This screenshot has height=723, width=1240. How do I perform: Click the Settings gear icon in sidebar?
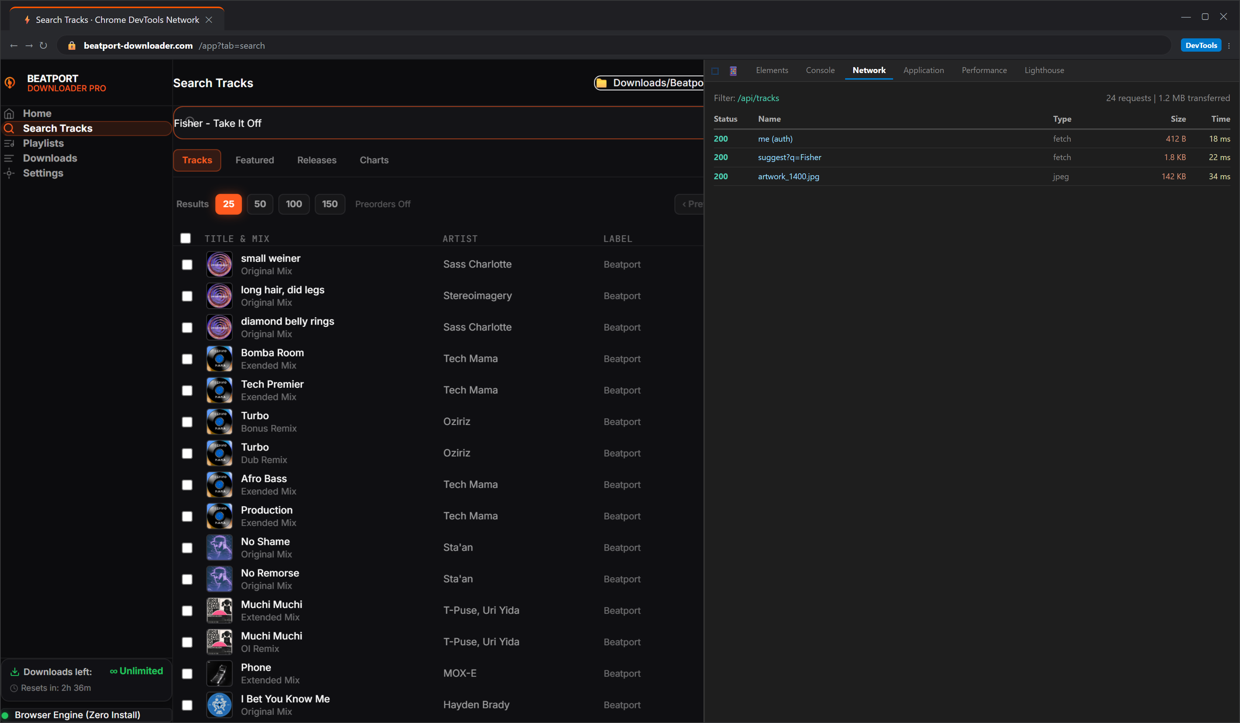[x=9, y=173]
